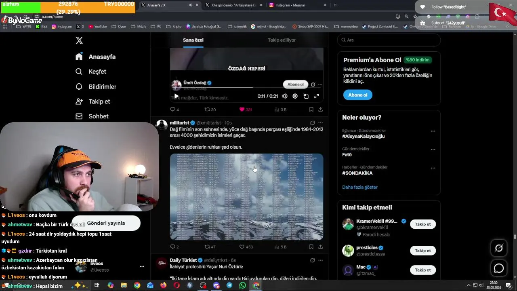Viewport: 517px width, 291px height.
Task: Open Sohbet in the sidebar
Action: (92, 116)
